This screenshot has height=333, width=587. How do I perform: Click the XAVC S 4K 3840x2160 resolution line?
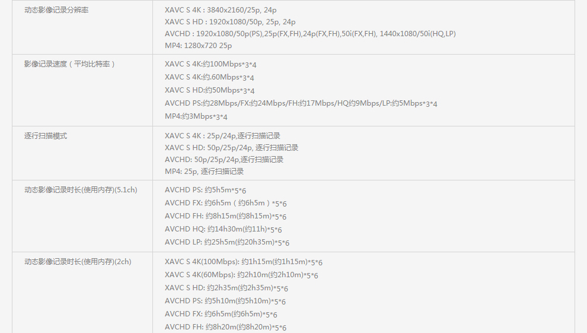(221, 10)
